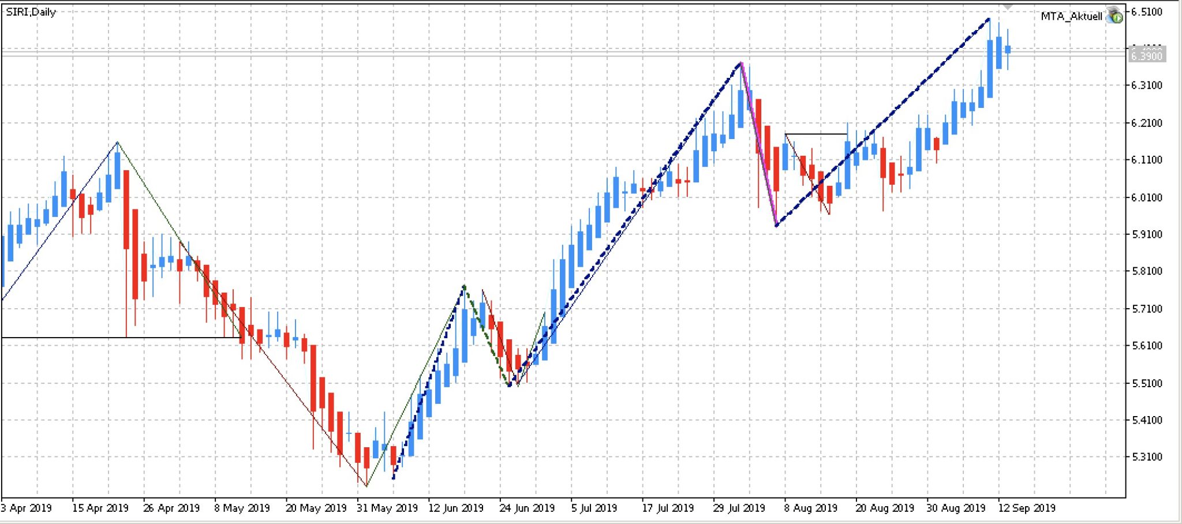Click the 6.3900 current price tag
Viewport: 1182px width, 524px height.
tap(1146, 55)
